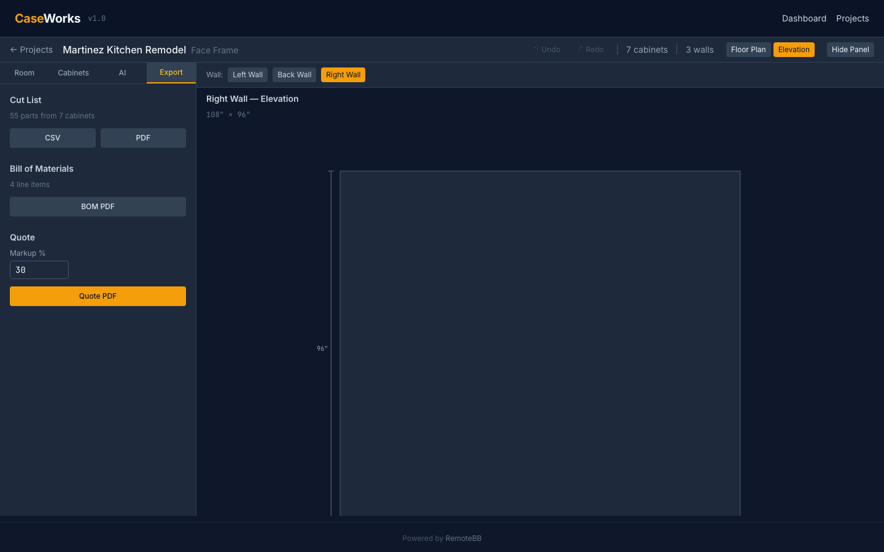Switch to Floor Plan view
884x552 pixels.
tap(748, 50)
